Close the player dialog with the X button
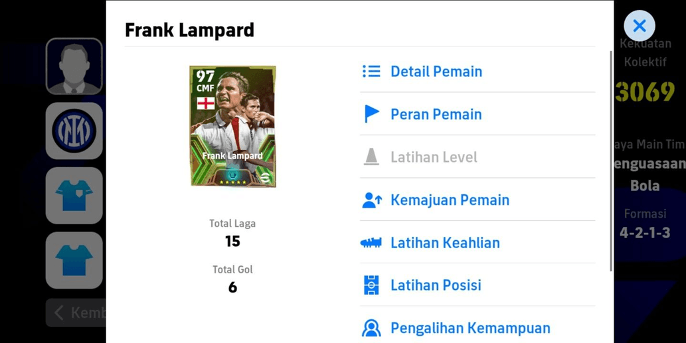The width and height of the screenshot is (686, 343). click(640, 26)
